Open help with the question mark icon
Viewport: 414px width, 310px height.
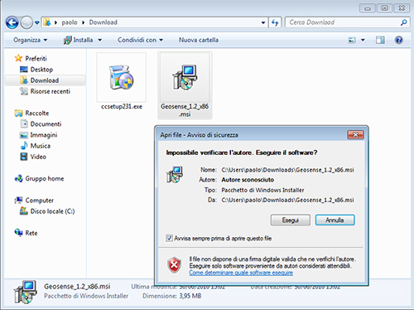[398, 40]
